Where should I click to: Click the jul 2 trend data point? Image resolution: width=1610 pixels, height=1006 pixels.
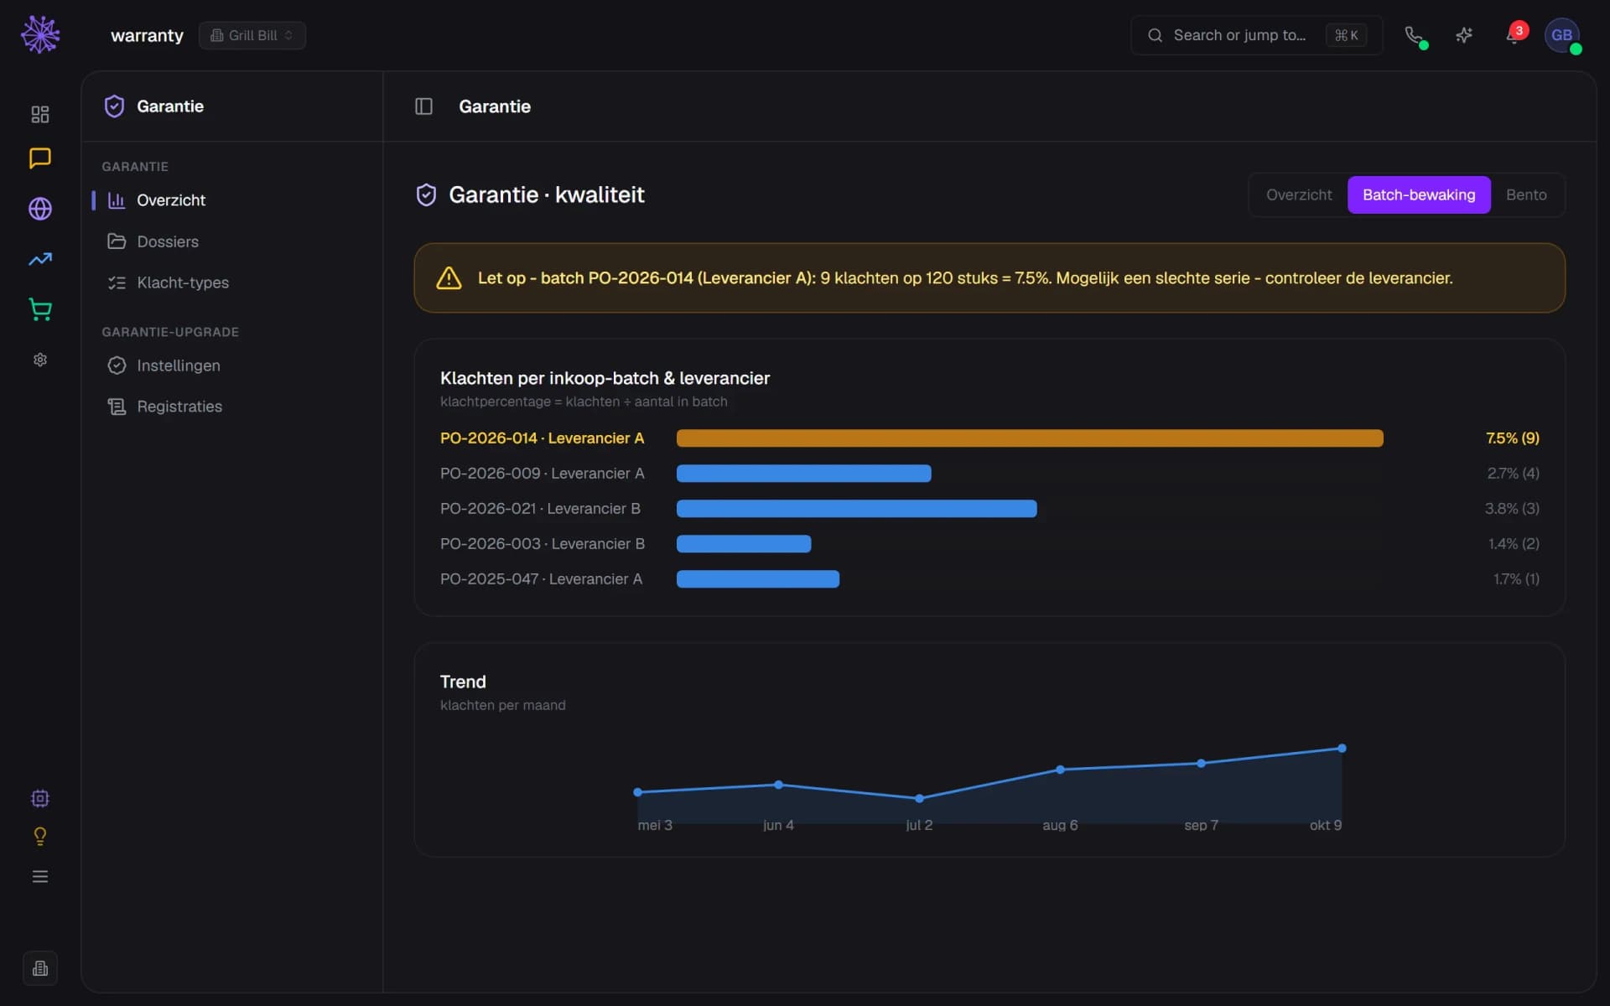[x=919, y=798]
